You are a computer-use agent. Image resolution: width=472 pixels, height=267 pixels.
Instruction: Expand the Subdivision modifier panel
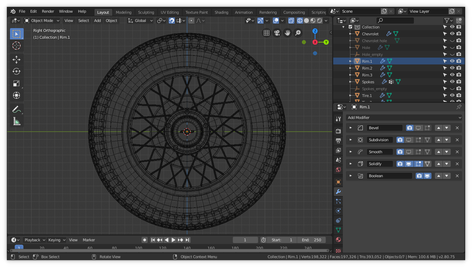pos(350,140)
